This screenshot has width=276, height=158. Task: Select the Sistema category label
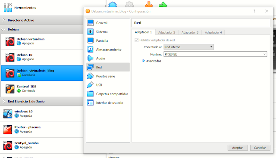102,32
